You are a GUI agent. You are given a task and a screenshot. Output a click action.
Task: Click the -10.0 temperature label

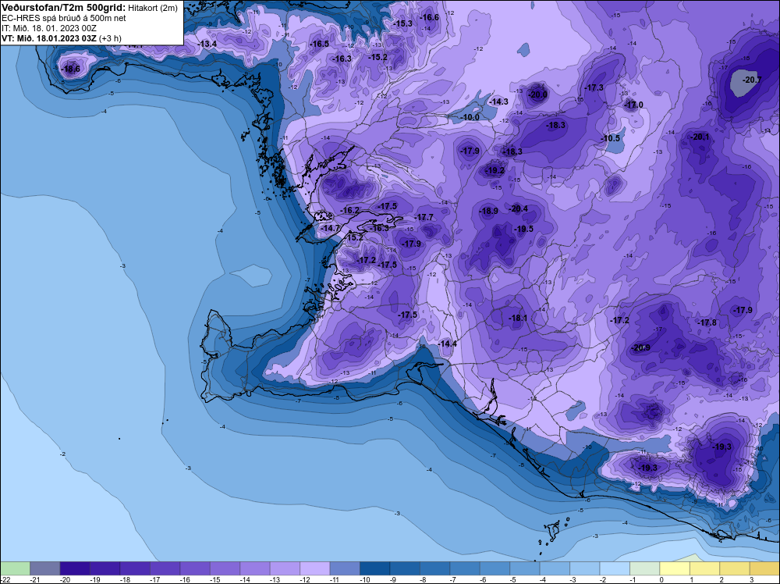(x=470, y=117)
